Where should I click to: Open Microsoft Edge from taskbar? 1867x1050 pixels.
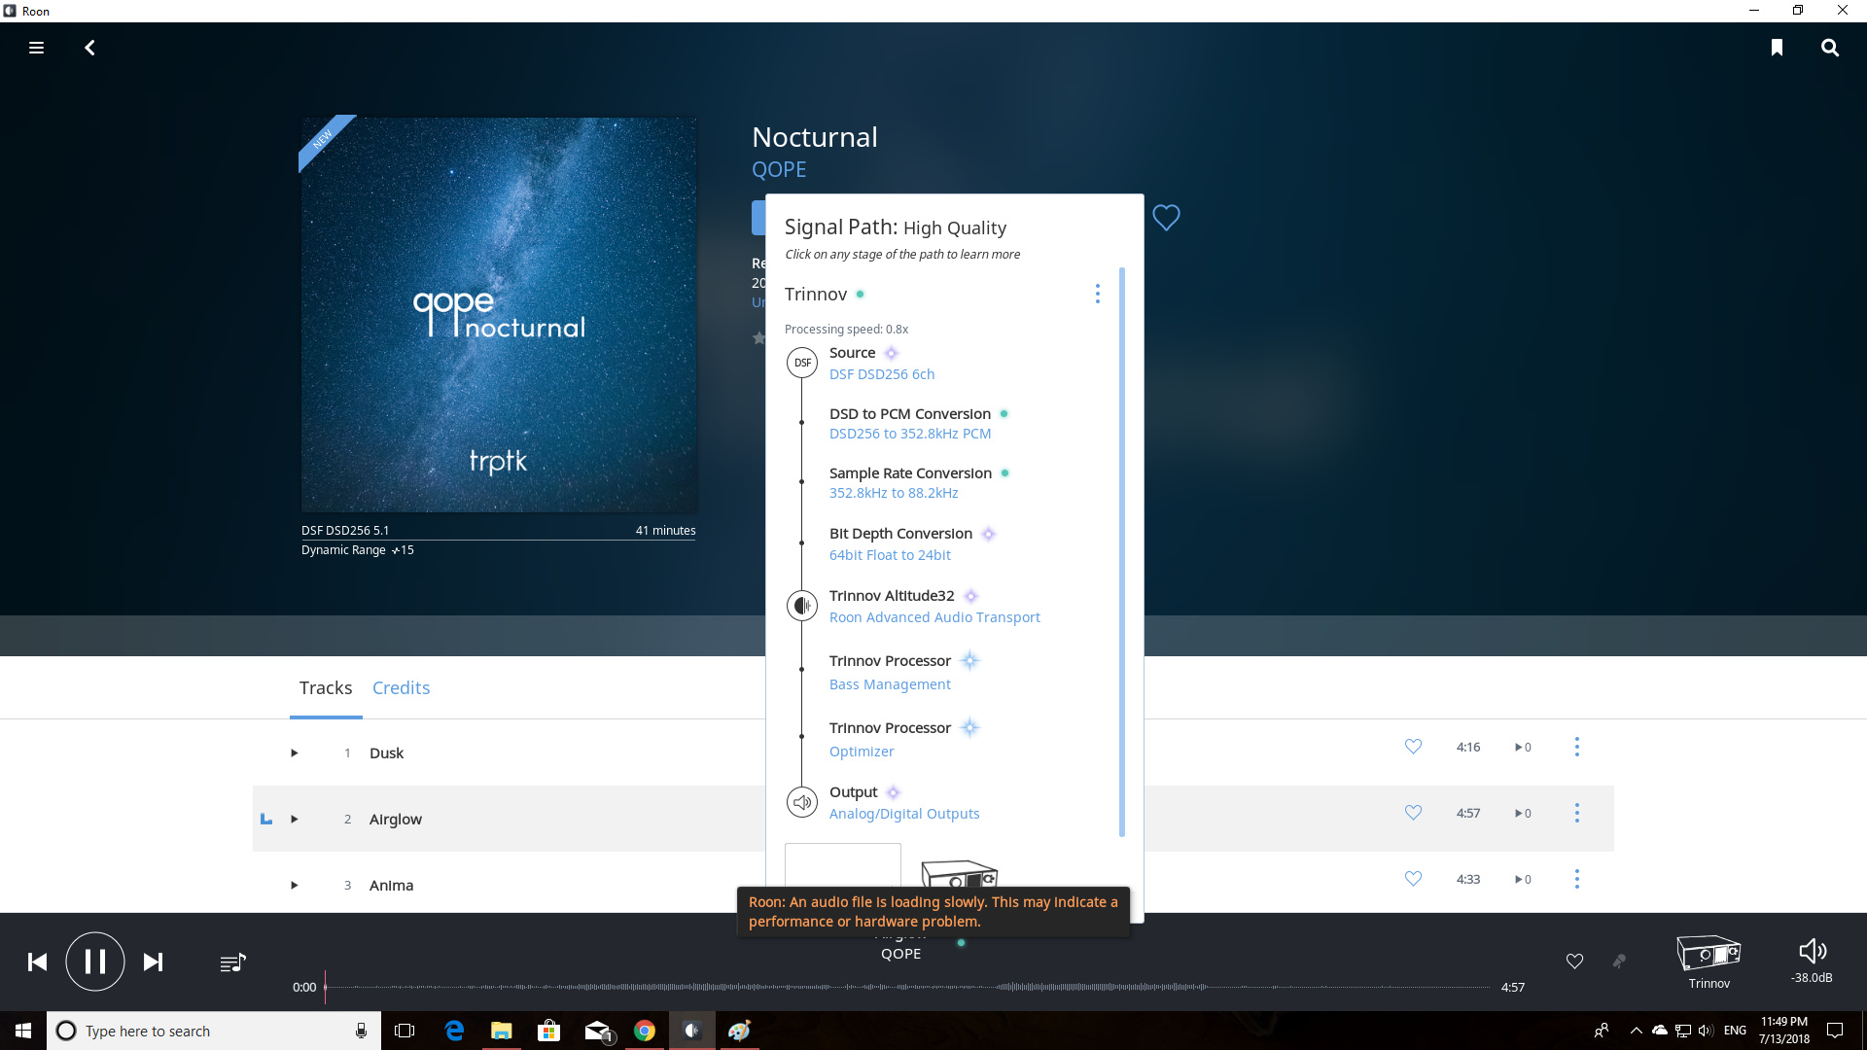(454, 1031)
